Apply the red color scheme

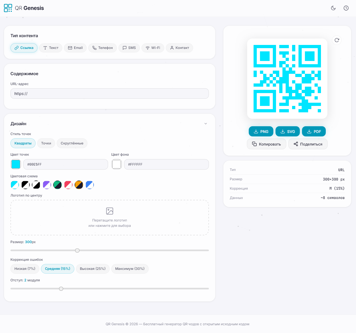[68, 185]
